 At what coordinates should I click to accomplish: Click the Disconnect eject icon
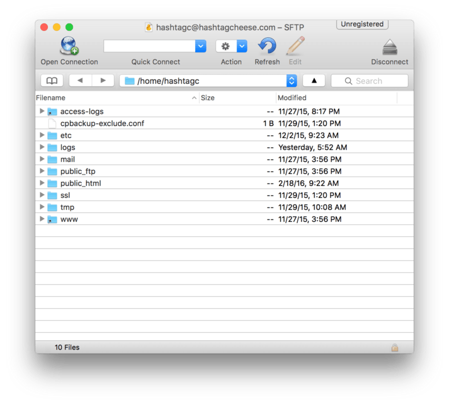(x=389, y=47)
